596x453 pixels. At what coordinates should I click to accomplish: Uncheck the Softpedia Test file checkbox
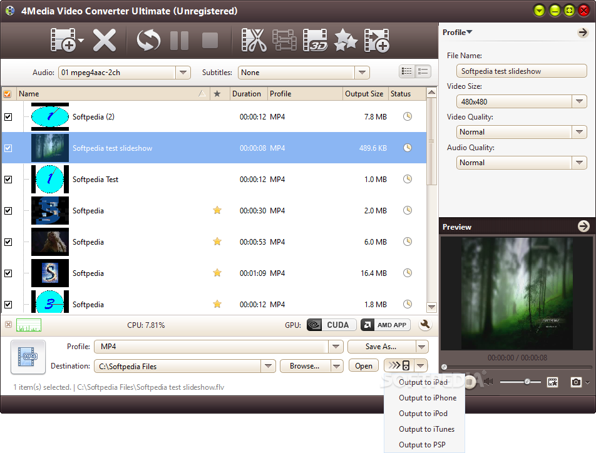tap(8, 180)
